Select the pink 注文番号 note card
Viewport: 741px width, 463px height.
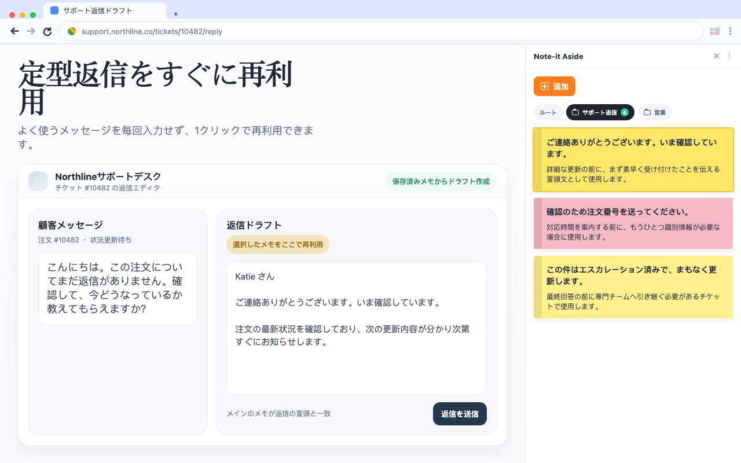(x=633, y=223)
